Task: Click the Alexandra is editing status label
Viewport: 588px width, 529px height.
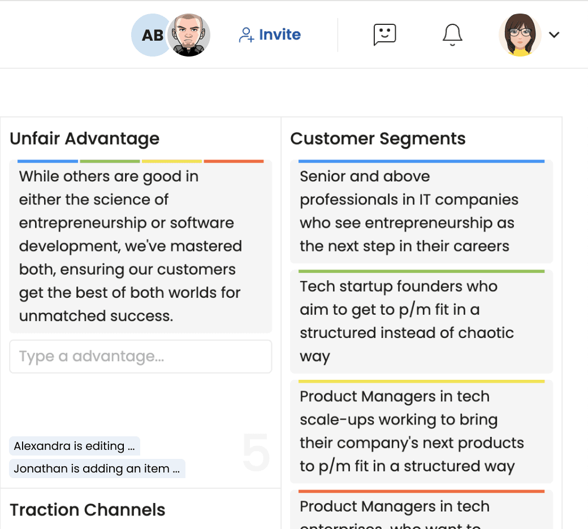Action: pyautogui.click(x=74, y=446)
